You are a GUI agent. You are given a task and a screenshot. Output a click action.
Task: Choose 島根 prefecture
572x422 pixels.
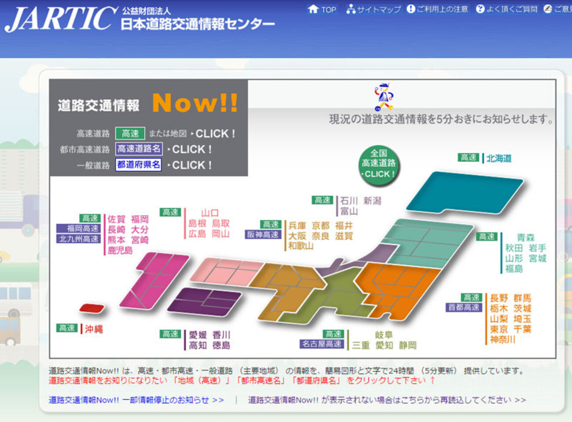(x=198, y=224)
